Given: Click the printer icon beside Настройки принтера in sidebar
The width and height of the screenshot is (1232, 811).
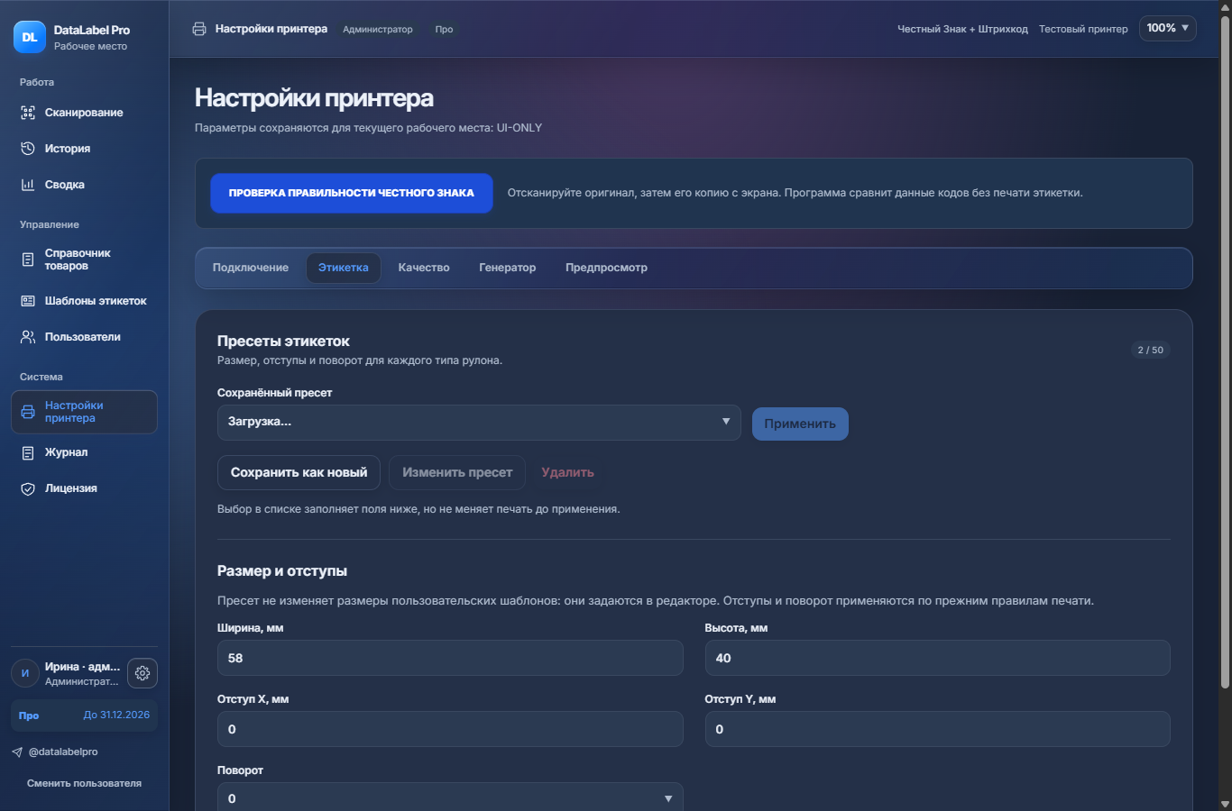Looking at the screenshot, I should pyautogui.click(x=28, y=412).
